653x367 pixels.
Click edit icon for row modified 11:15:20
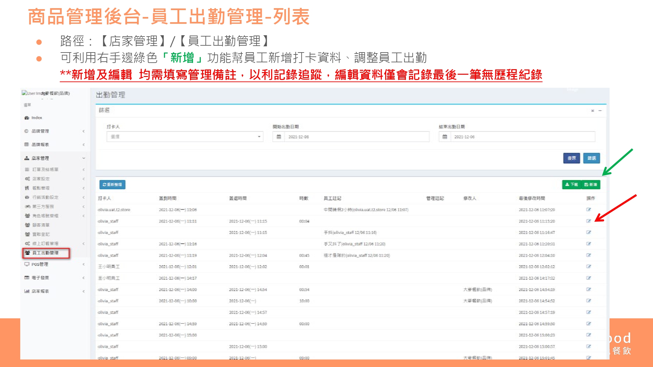click(x=588, y=221)
